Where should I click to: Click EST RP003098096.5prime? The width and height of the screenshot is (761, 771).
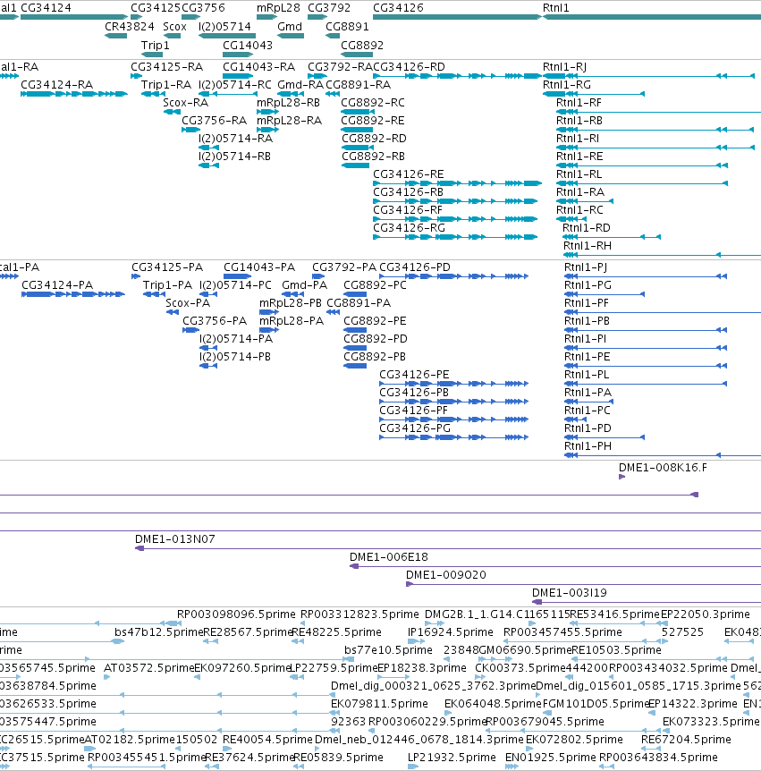tap(236, 614)
